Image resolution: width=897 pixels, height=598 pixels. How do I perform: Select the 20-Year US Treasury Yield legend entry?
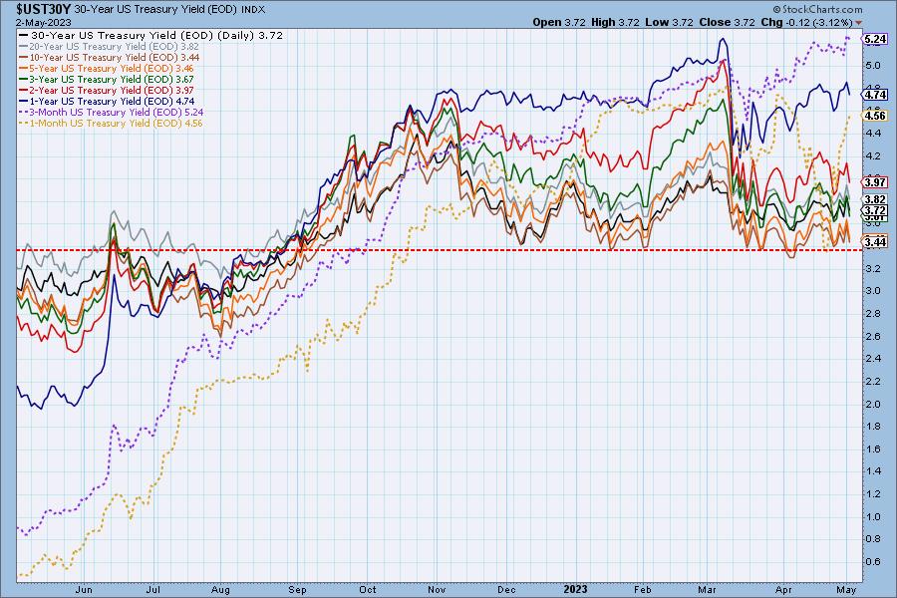(109, 47)
